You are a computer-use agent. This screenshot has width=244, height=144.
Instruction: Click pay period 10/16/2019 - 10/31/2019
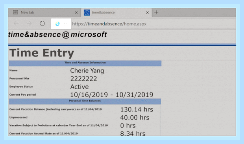point(112,95)
